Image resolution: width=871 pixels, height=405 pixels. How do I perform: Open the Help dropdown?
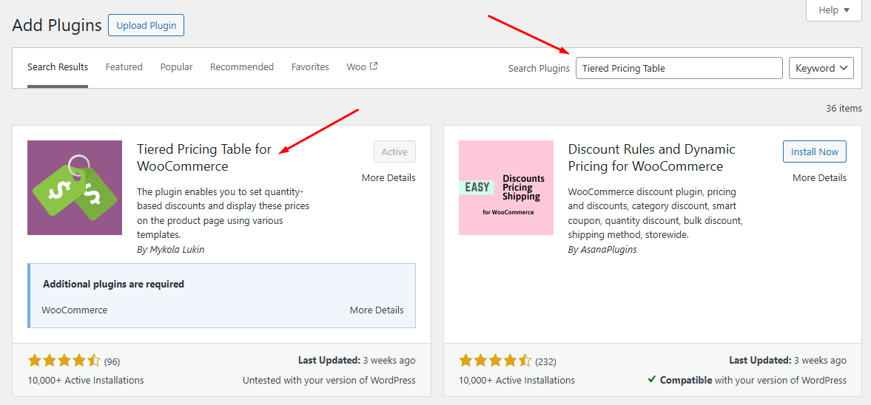834,10
